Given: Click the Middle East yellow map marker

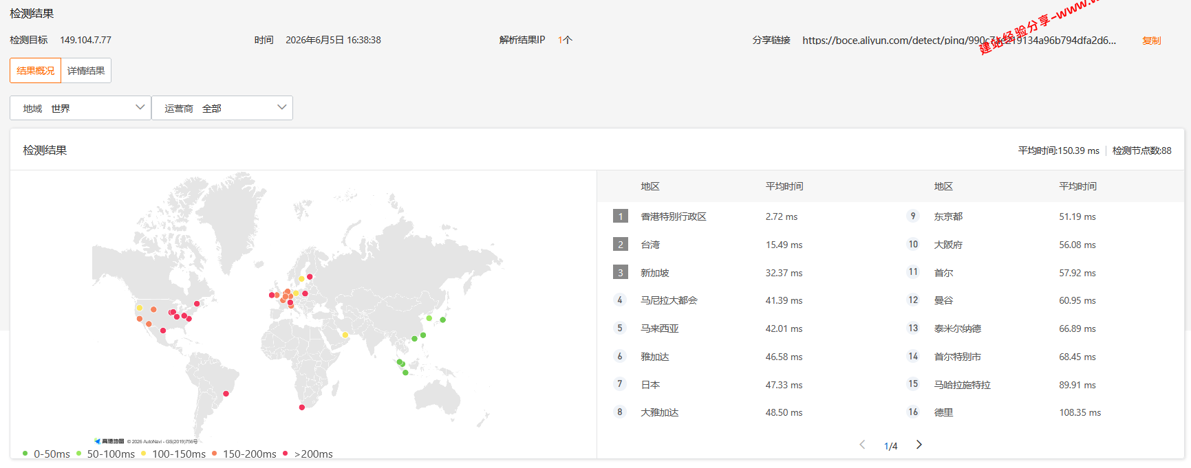Looking at the screenshot, I should 345,335.
